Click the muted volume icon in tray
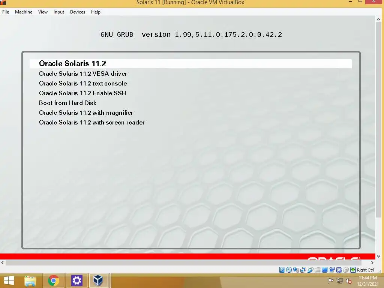Viewport: 384px width, 288px height. click(349, 281)
